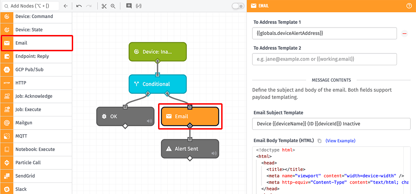Click the add note plus icon
This screenshot has width=416, height=194.
pyautogui.click(x=129, y=6)
